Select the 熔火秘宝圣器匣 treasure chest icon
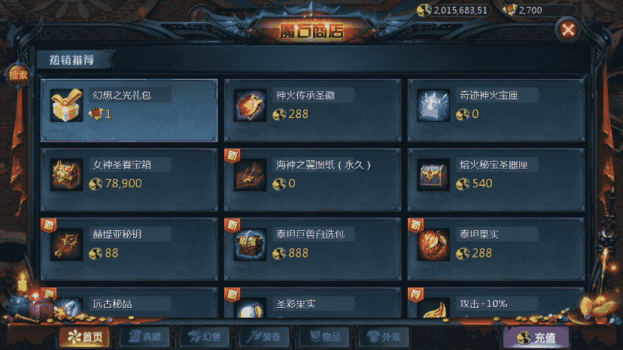623x350 pixels. pos(433,175)
